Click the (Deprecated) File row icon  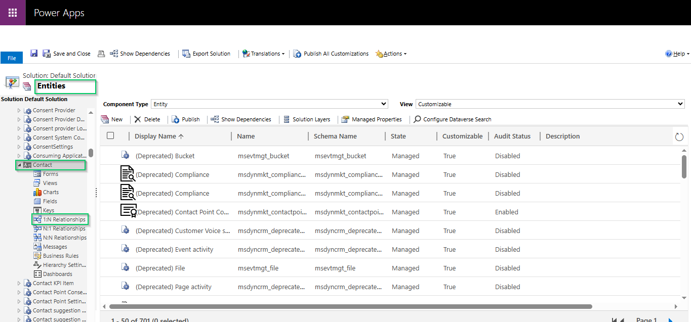(x=125, y=267)
